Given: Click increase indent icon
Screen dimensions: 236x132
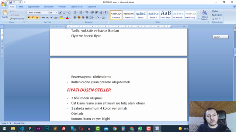Looking at the screenshot, I should pyautogui.click(x=97, y=12).
